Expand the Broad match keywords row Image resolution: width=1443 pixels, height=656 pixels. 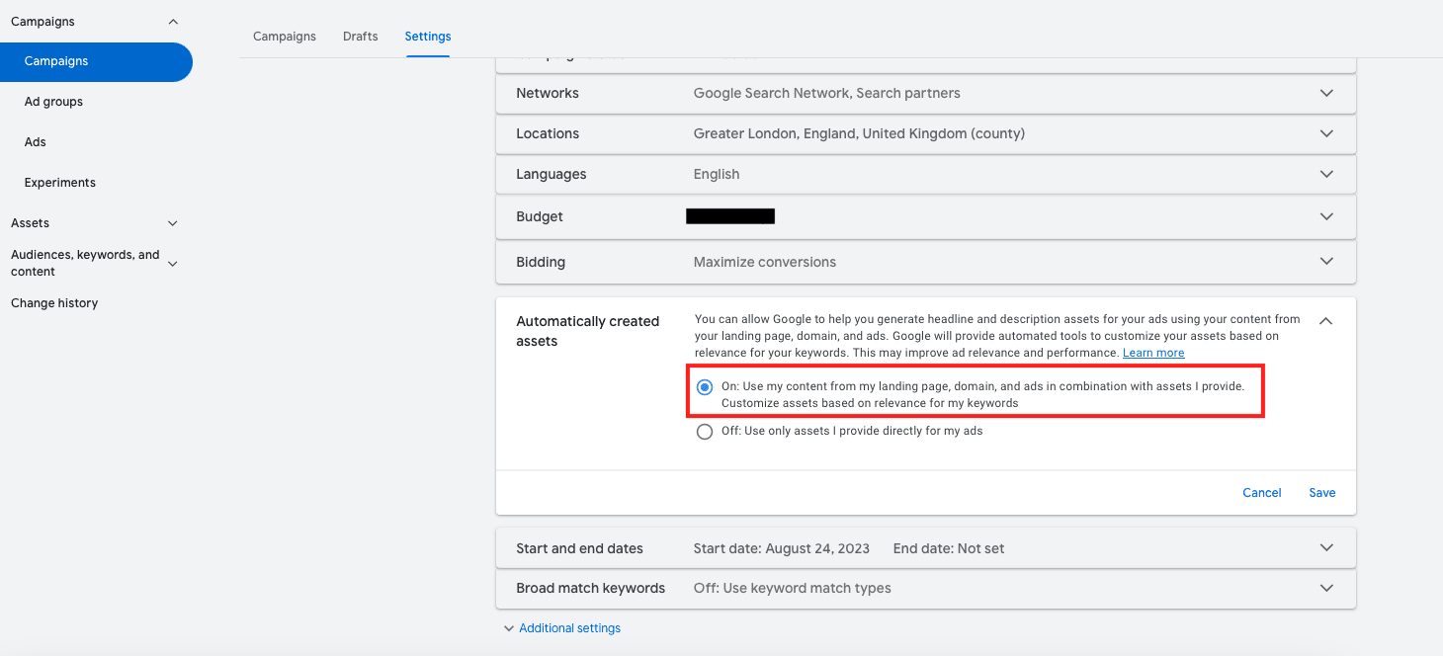[x=1325, y=588]
